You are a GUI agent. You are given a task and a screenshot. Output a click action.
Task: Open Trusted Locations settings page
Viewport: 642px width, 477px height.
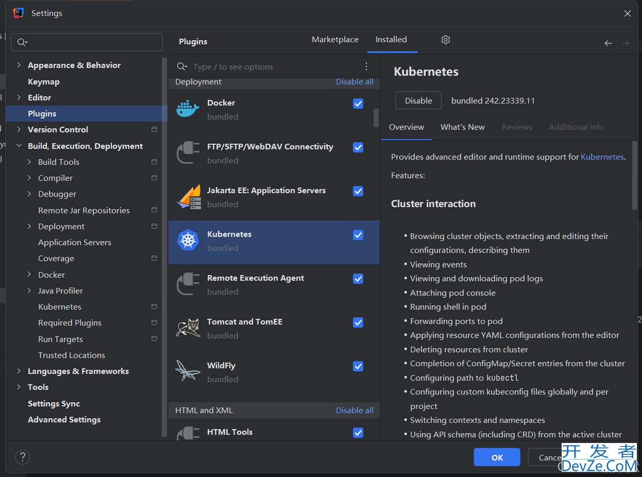tap(72, 355)
